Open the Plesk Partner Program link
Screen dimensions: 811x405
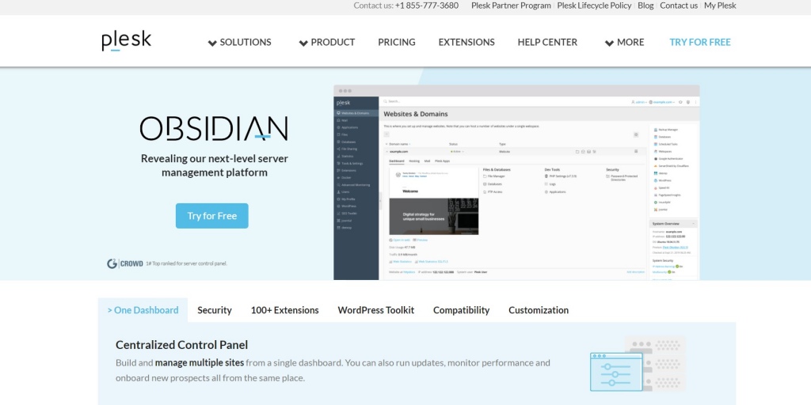511,6
